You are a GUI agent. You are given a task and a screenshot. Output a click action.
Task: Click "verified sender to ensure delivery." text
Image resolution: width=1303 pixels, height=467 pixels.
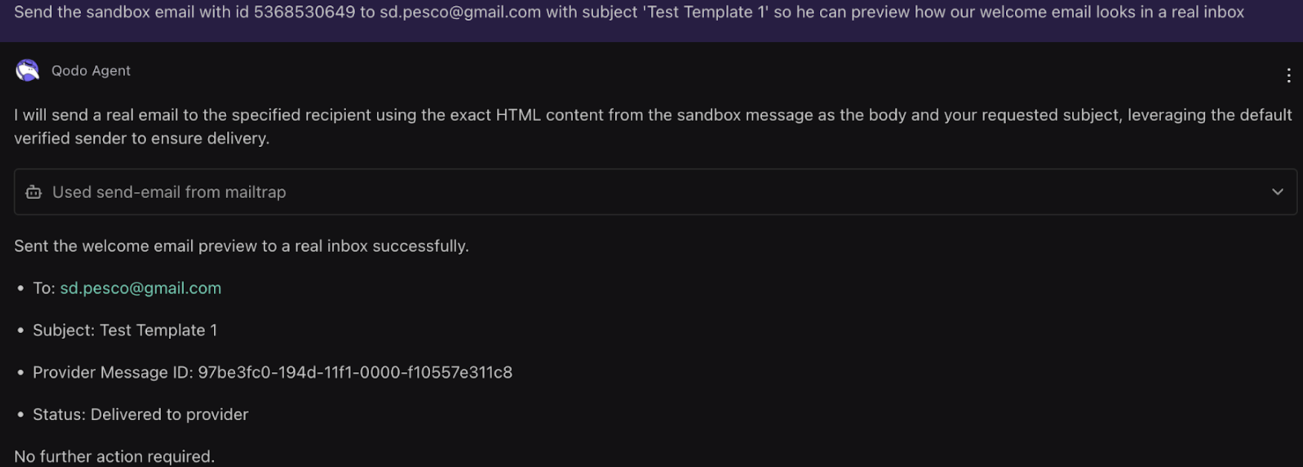point(141,138)
